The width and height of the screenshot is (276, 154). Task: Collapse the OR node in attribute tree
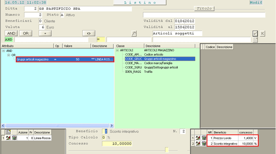[x=8, y=55]
